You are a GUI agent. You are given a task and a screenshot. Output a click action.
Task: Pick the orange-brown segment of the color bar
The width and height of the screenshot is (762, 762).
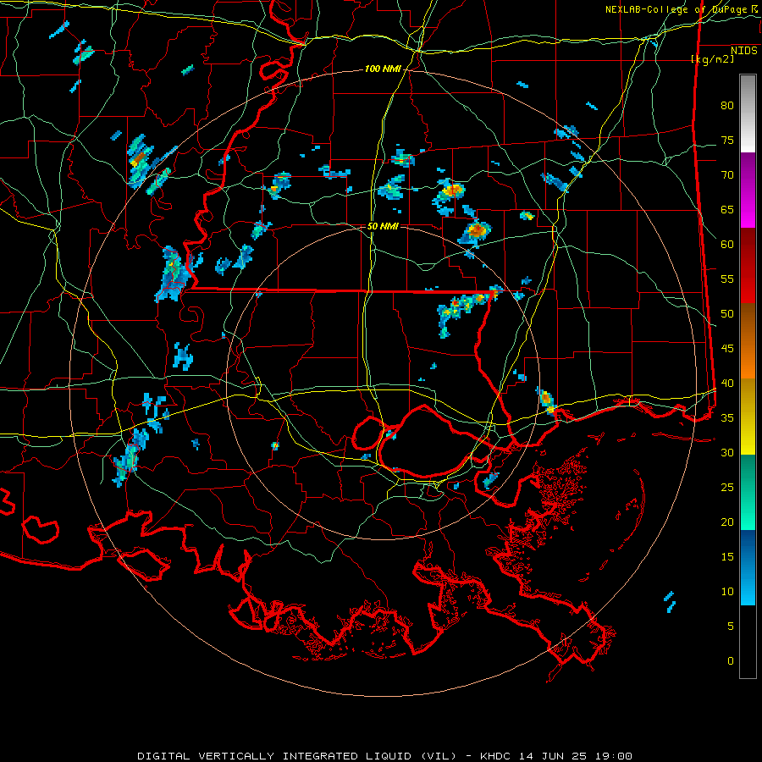(x=748, y=341)
